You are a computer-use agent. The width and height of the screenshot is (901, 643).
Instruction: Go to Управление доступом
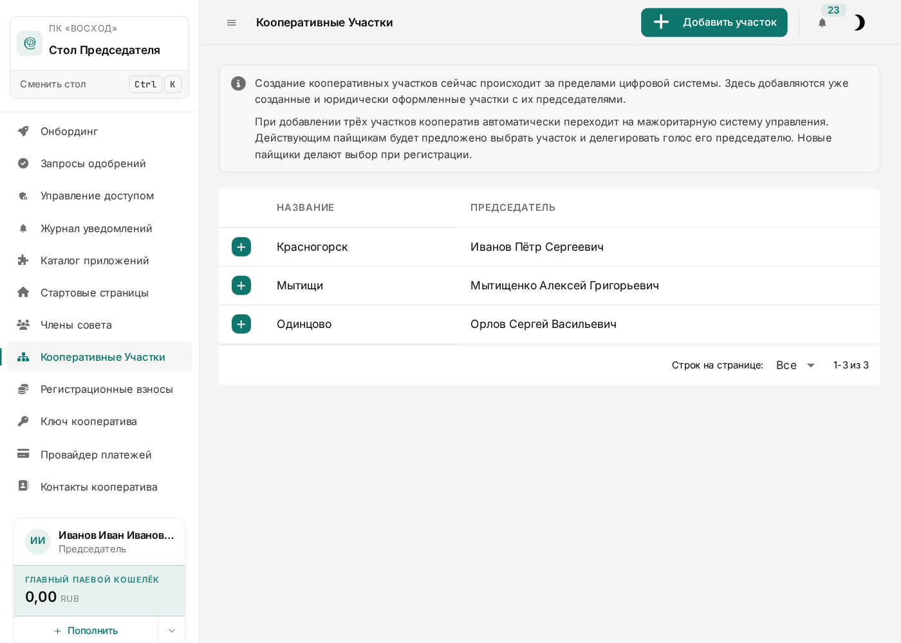(x=100, y=195)
